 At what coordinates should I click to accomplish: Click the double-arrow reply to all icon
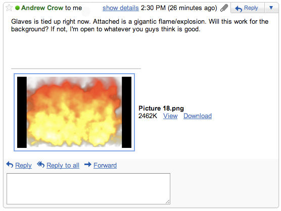(x=40, y=165)
